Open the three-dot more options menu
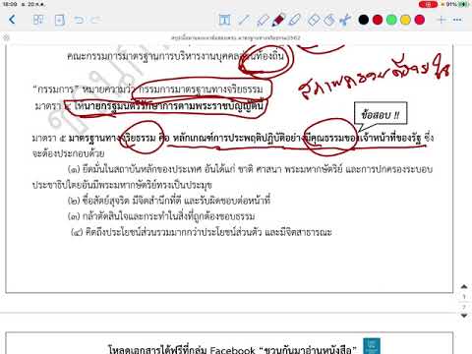472x354 pixels. click(x=457, y=20)
